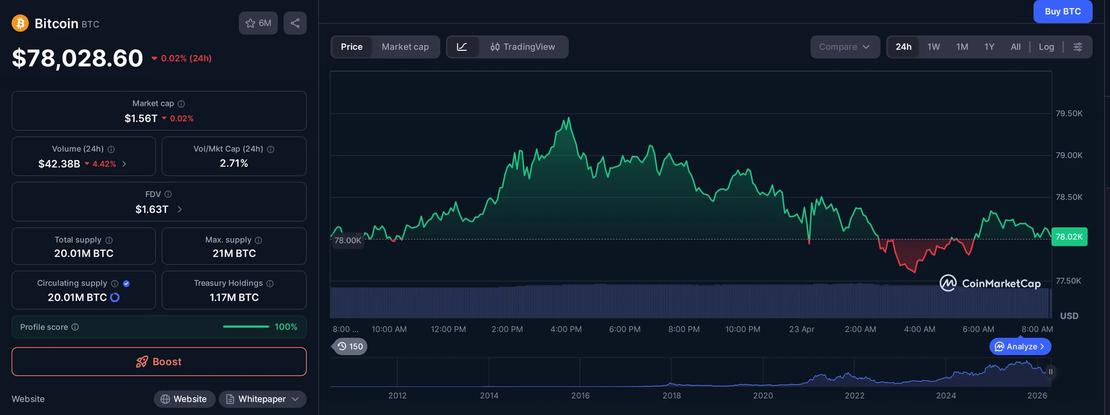Click the Profile score progress bar
The height and width of the screenshot is (415, 1110).
(x=246, y=327)
